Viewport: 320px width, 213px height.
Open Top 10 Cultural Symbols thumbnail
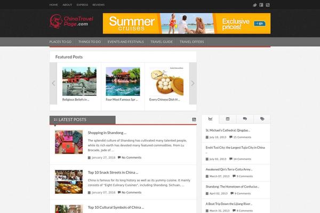(x=69, y=209)
